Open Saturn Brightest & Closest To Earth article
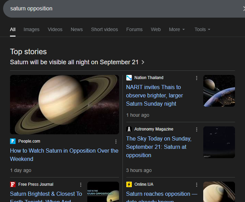Viewport: 245px width, 202px height. pyautogui.click(x=46, y=196)
